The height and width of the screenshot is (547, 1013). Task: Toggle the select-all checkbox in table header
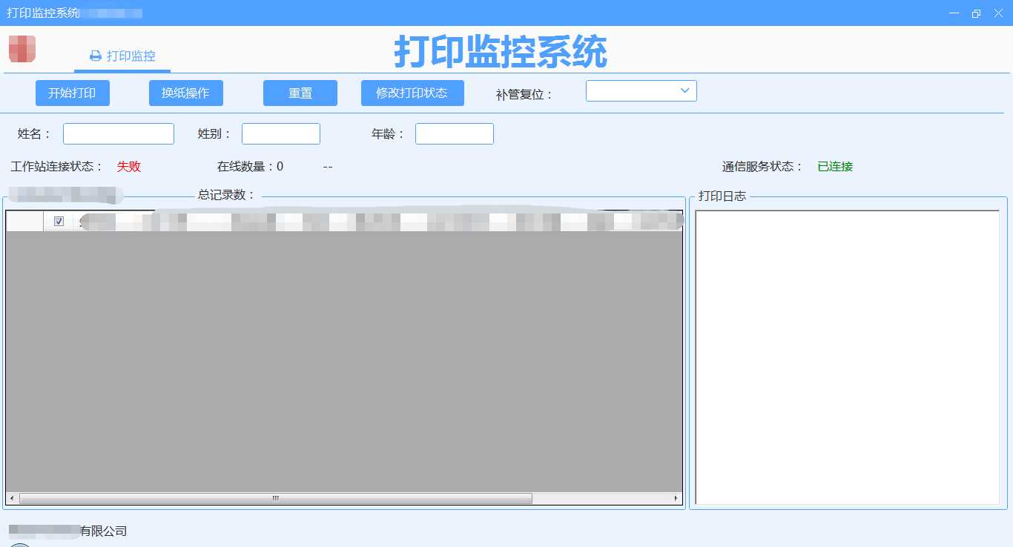coord(59,221)
